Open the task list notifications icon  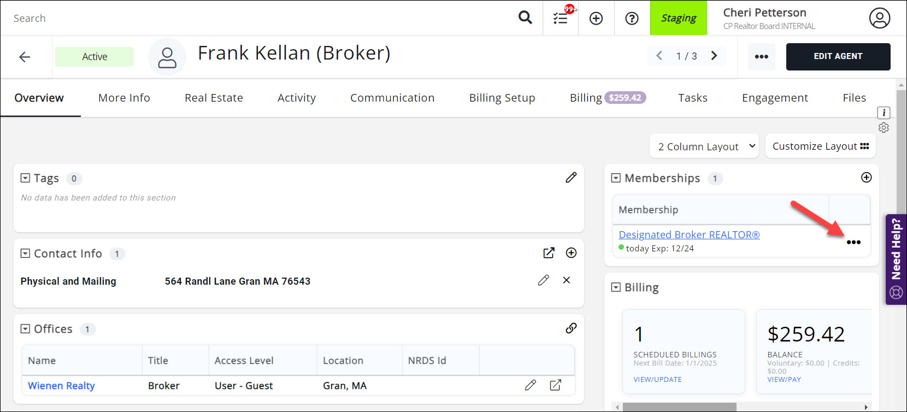(561, 19)
